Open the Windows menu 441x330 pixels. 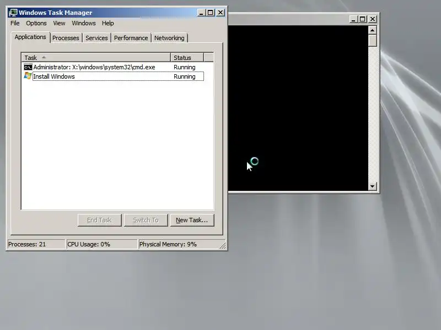84,23
